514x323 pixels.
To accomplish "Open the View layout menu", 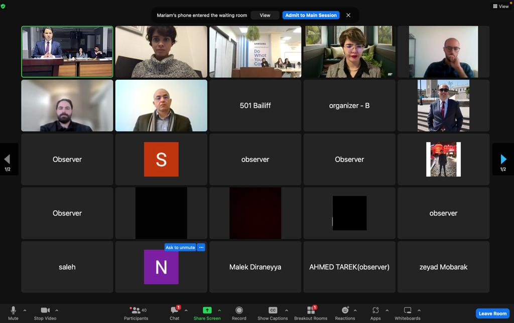I will click(x=501, y=7).
